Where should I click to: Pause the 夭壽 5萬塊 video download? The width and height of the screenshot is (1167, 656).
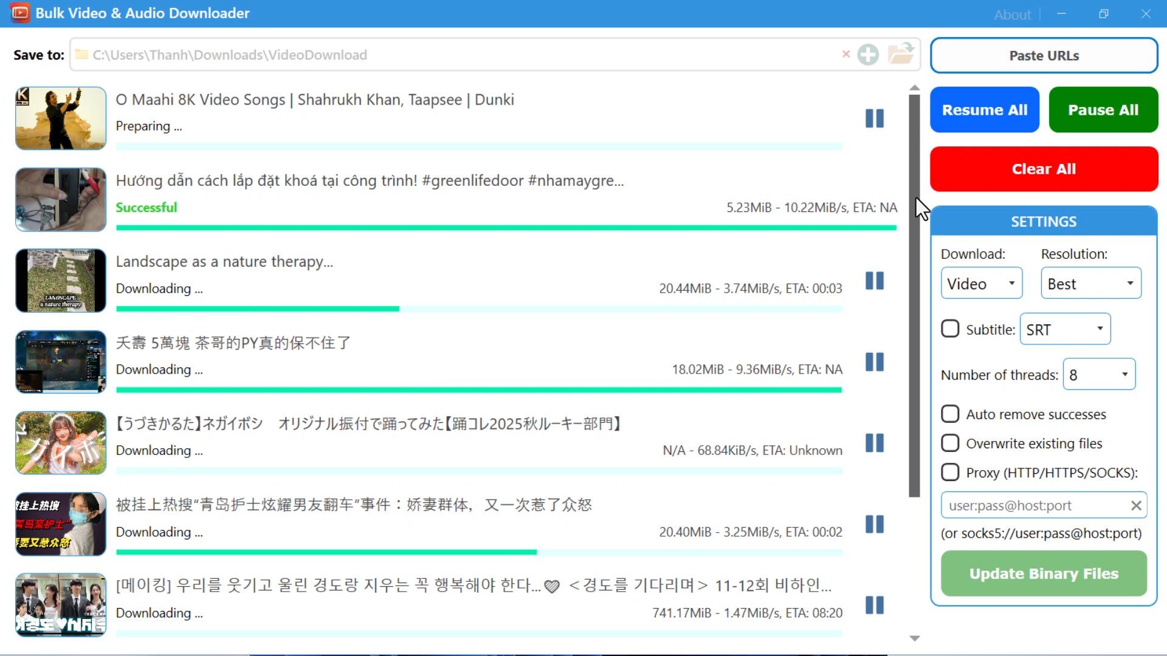click(x=874, y=362)
